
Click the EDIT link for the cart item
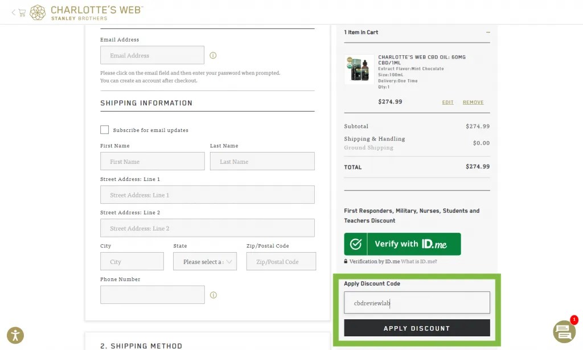(447, 102)
